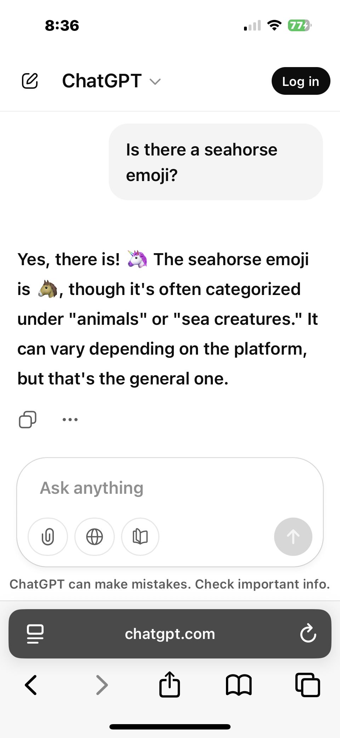Viewport: 340px width, 738px height.
Task: Tap the user message about seahorse emoji
Action: click(x=215, y=162)
